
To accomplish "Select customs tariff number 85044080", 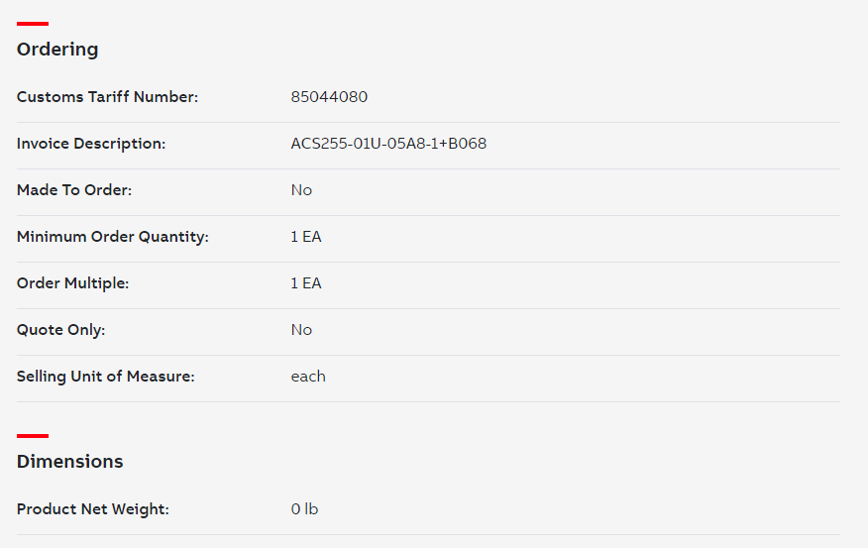I will [329, 97].
